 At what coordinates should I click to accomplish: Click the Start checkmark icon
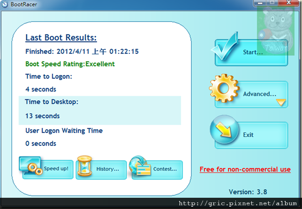(225, 46)
